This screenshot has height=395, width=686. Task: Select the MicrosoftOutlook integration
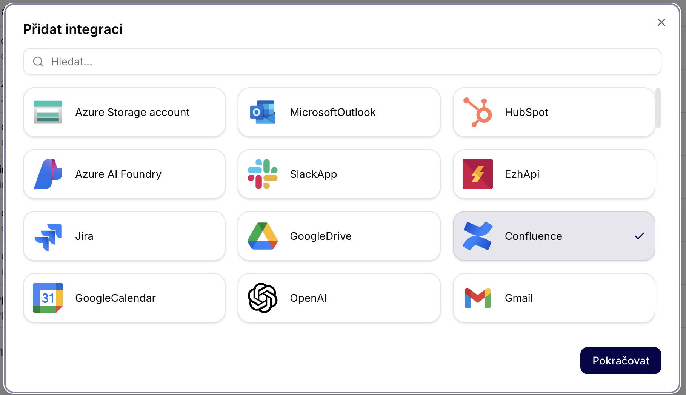click(339, 112)
